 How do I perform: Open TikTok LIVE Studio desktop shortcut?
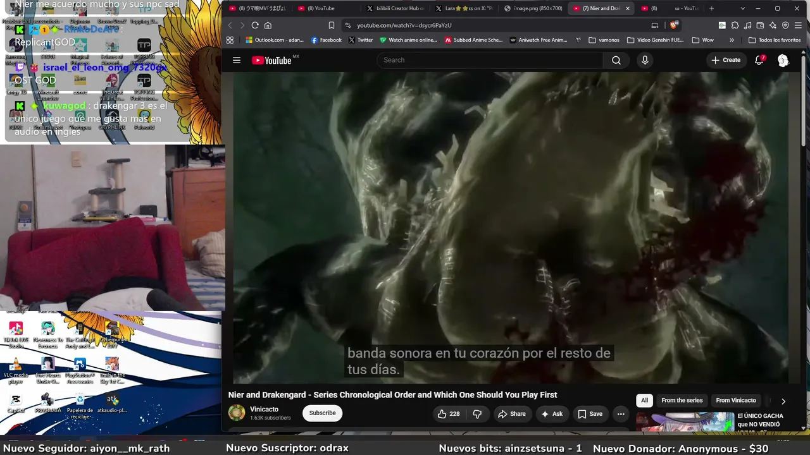[x=16, y=335]
